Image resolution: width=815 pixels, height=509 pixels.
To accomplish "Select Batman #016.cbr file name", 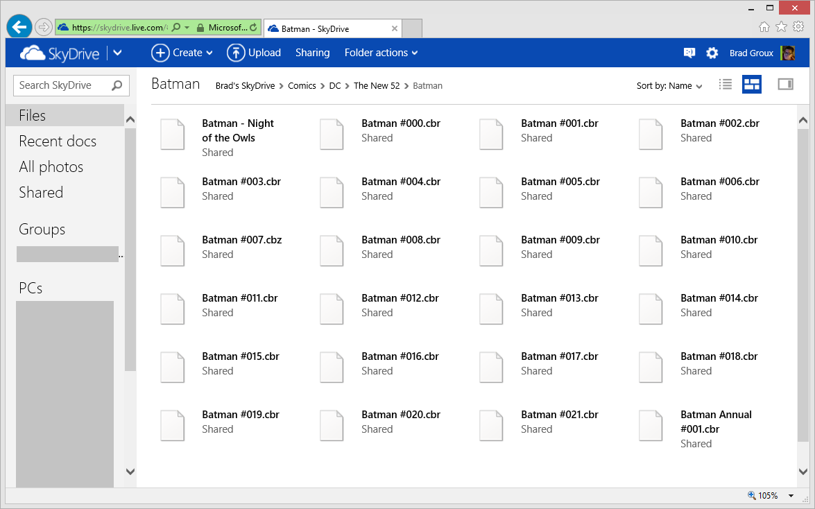I will click(x=401, y=356).
